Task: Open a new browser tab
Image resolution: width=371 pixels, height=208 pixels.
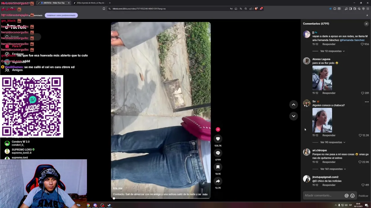Action: click(x=110, y=3)
